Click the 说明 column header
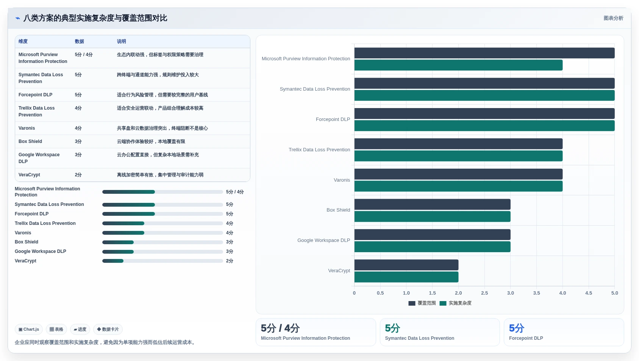This screenshot has height=361, width=639. 122,42
